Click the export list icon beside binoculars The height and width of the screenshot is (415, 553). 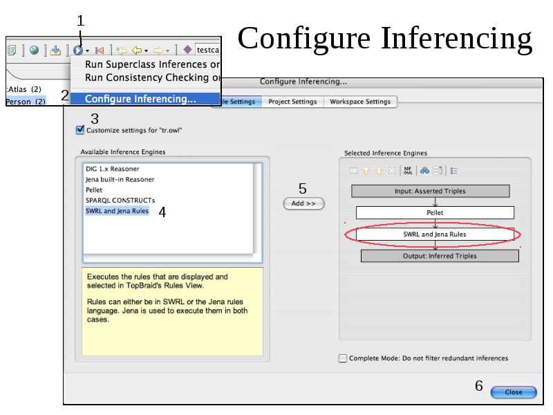[x=438, y=171]
